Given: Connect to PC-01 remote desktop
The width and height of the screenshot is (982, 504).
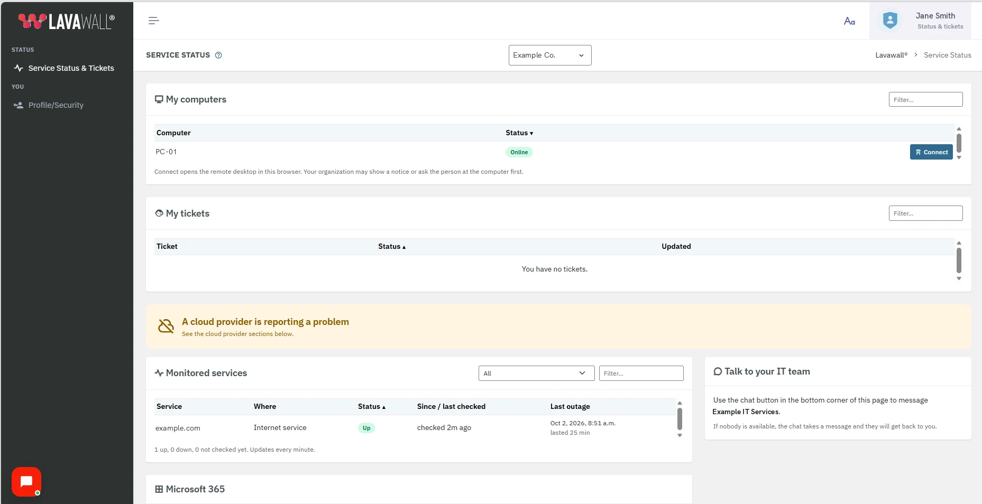Looking at the screenshot, I should [931, 152].
